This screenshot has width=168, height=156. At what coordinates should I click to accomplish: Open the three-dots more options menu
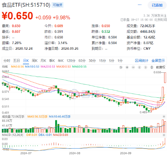(x=139, y=5)
